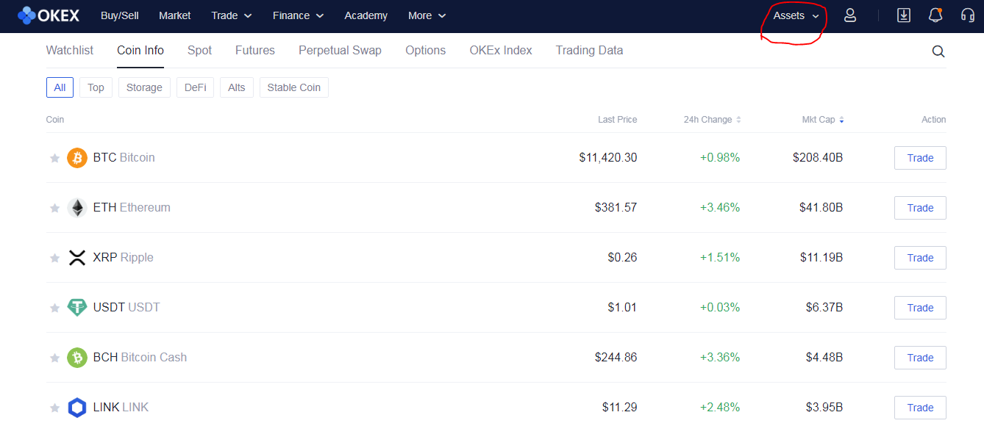Star USDT to watchlist
This screenshot has width=984, height=426.
pyautogui.click(x=54, y=308)
